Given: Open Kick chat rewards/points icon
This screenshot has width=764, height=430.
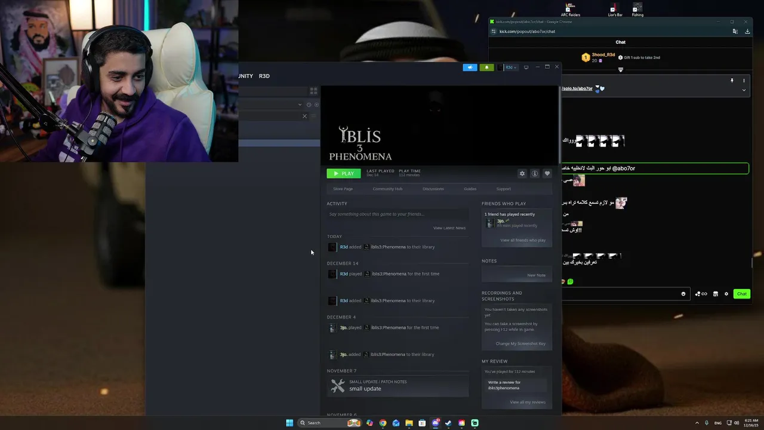Looking at the screenshot, I should coord(701,294).
